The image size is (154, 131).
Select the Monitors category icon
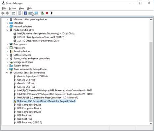point(11,23)
